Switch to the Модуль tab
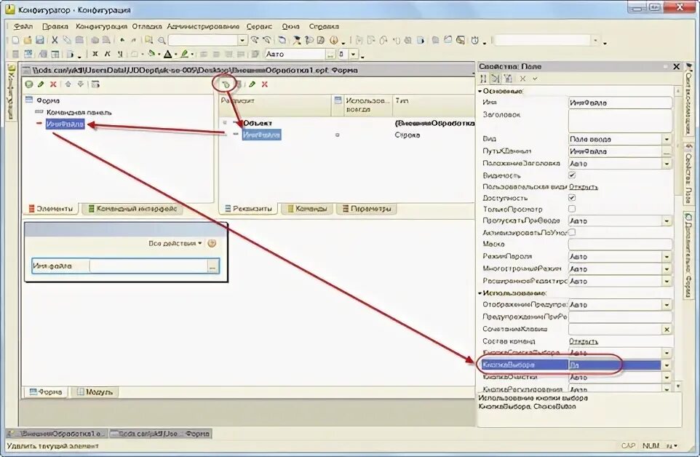Screen dimensions: 700x457 click(x=95, y=392)
